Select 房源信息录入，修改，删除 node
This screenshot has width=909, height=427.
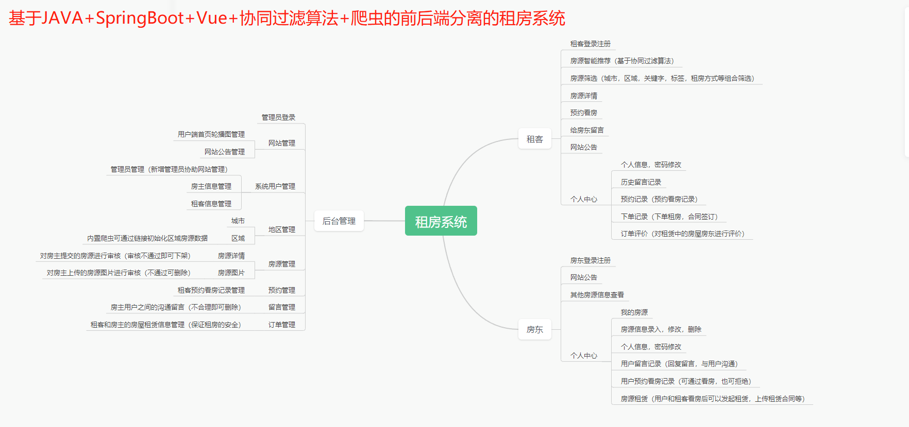(661, 330)
